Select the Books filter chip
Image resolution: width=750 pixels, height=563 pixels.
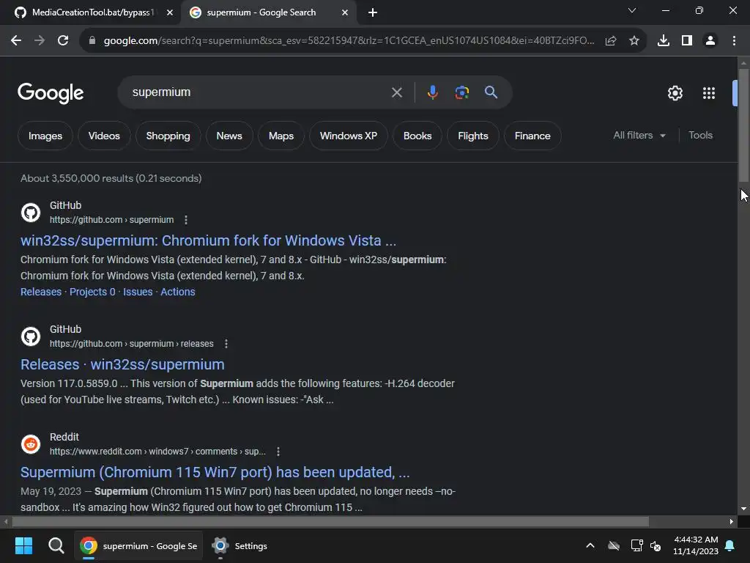pos(417,136)
